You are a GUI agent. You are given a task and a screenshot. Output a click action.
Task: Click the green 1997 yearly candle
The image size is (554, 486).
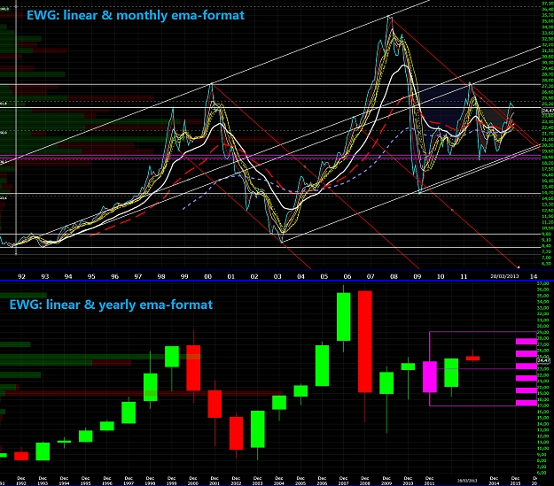(x=129, y=413)
